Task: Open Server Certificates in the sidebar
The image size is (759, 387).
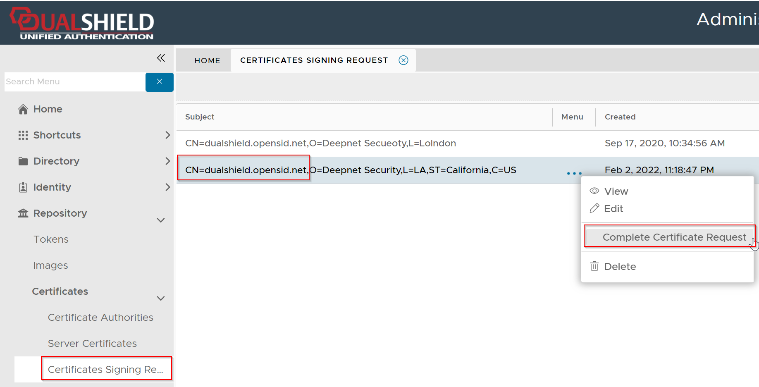Action: [92, 344]
